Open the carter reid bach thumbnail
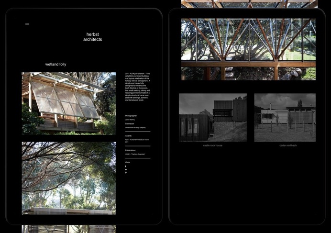Screen dimensions: 331x233 click(x=285, y=117)
